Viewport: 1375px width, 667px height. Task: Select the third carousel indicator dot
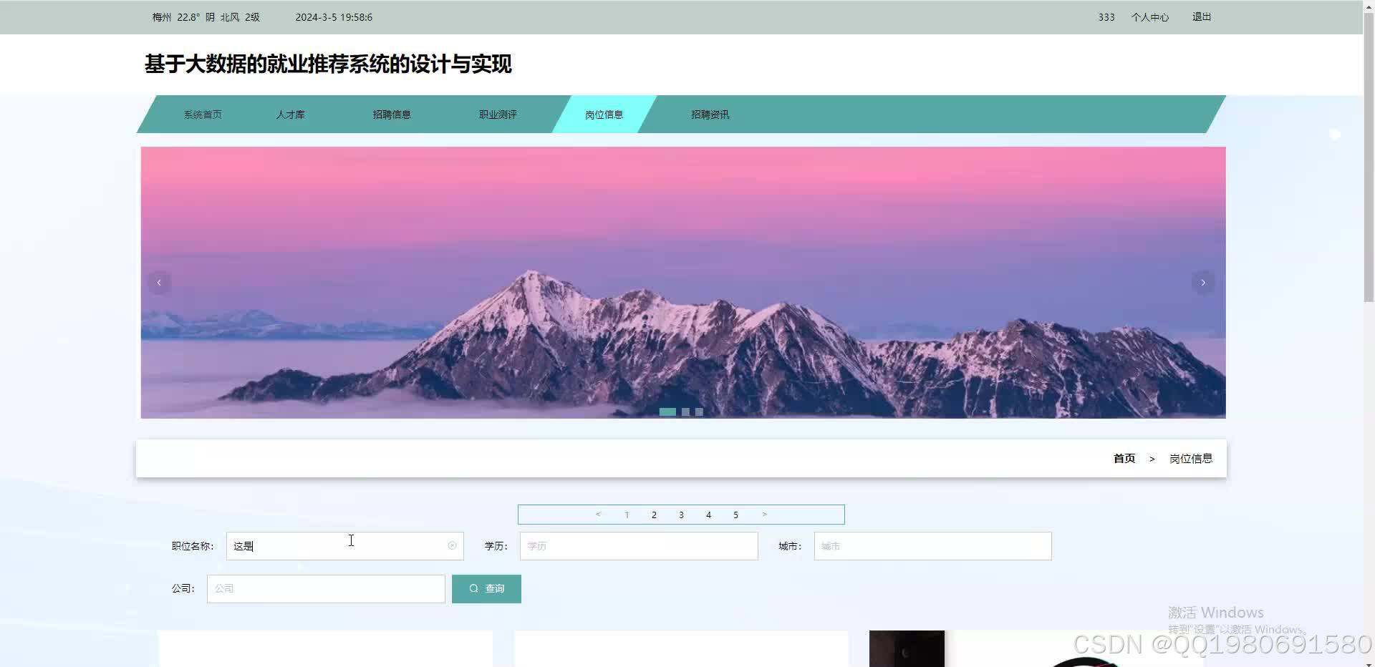698,412
